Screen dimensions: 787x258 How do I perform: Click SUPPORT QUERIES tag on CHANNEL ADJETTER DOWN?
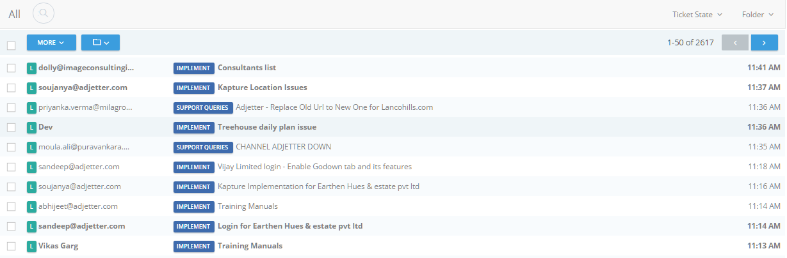pyautogui.click(x=203, y=147)
